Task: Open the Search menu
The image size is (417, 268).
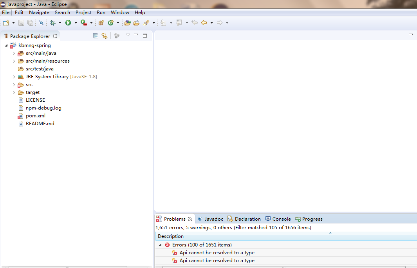Action: click(63, 13)
